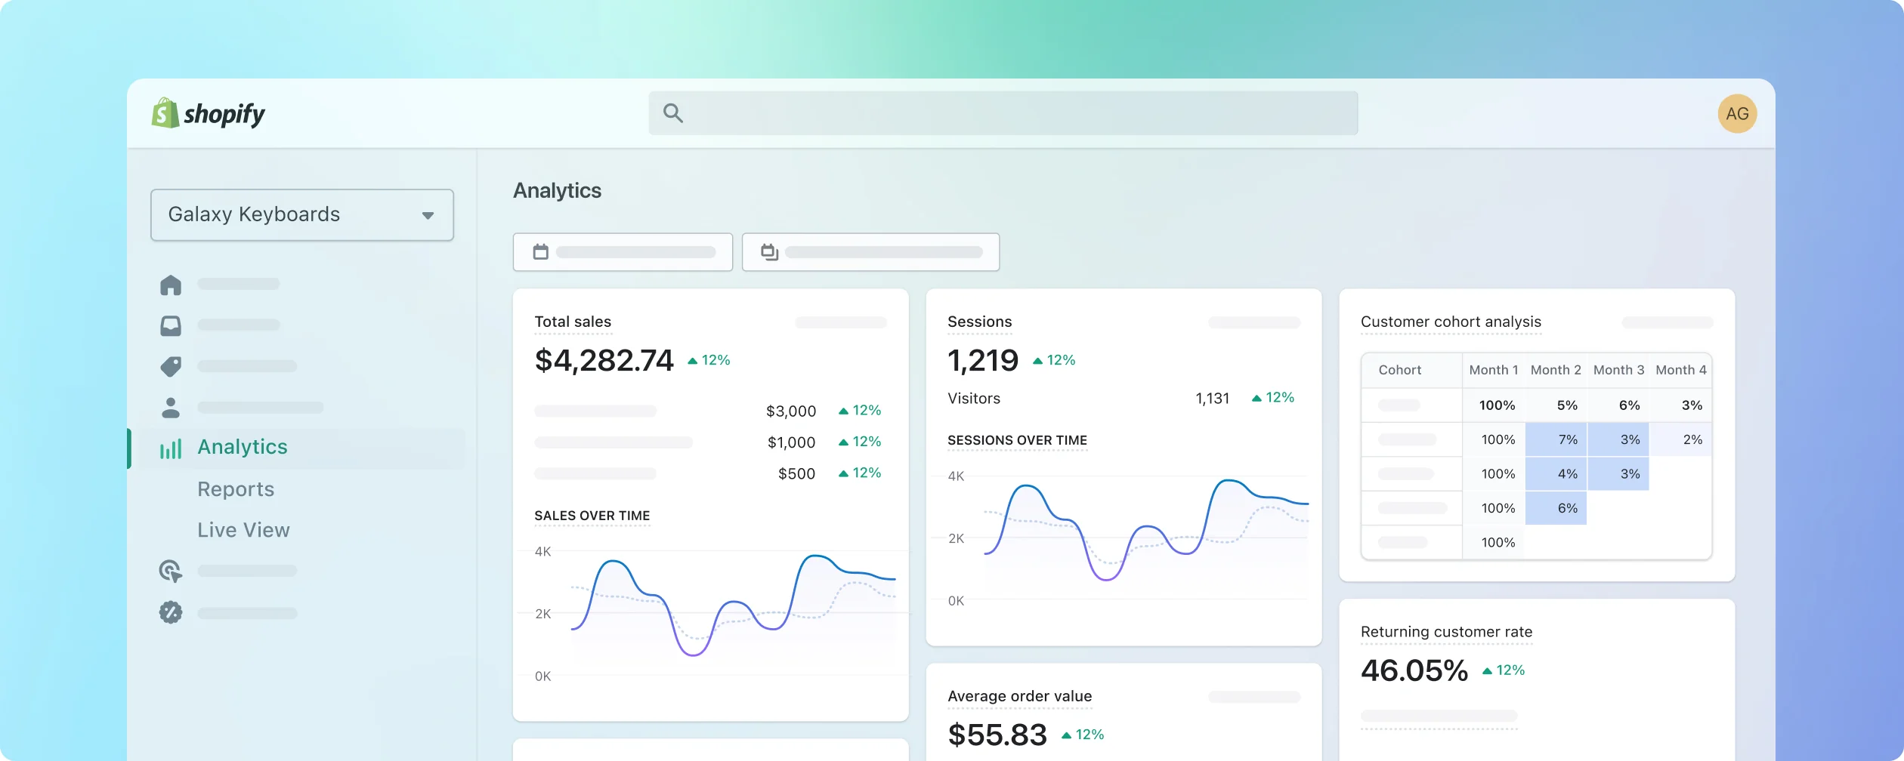Open the Marketing icon below Live View
1904x761 pixels.
172,572
